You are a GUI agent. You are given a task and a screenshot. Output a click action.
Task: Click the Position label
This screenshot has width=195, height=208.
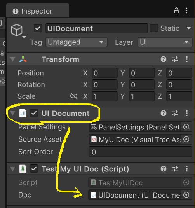click(31, 73)
